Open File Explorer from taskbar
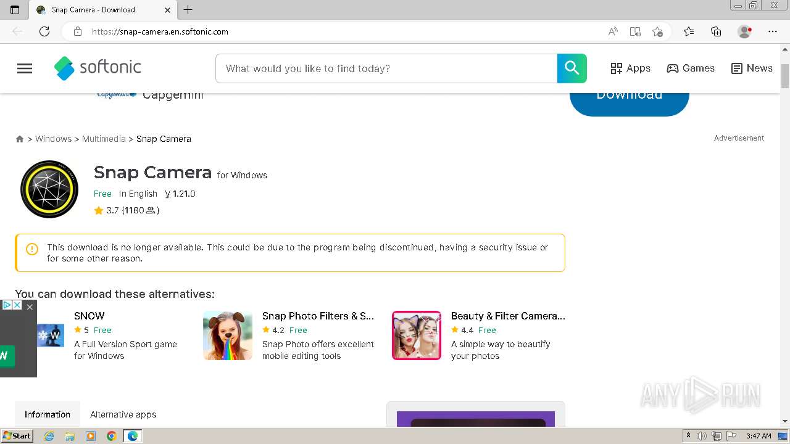 click(70, 436)
